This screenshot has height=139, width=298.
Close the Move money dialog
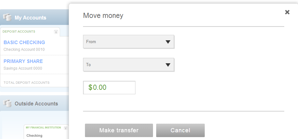click(287, 12)
